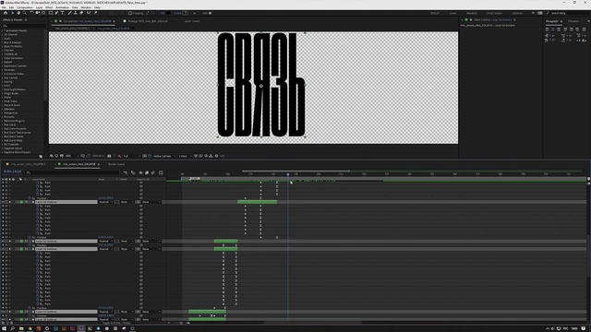This screenshot has height=332, width=591.
Task: Expand the Blur & Sharpen effects category
Action: coord(3,42)
